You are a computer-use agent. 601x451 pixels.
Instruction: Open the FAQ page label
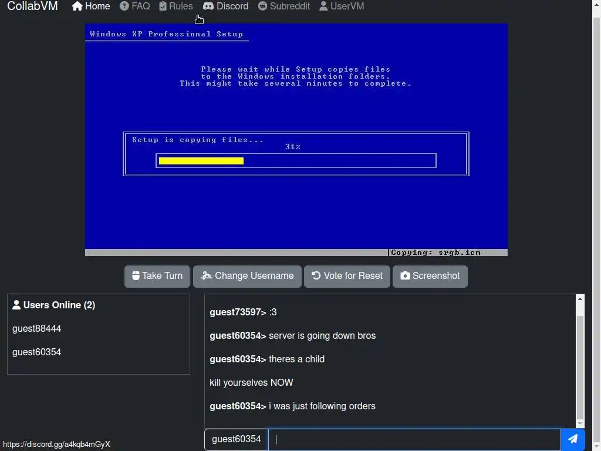pyautogui.click(x=141, y=6)
